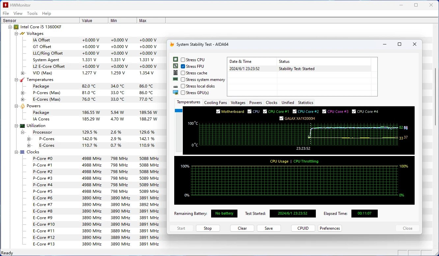Enable the Stress cache checkbox
Viewport: 439px width, 256px height.
click(183, 73)
